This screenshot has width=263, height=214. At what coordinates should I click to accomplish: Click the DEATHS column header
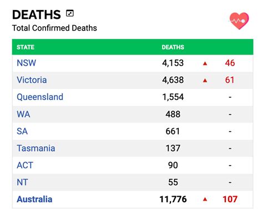[x=173, y=47]
